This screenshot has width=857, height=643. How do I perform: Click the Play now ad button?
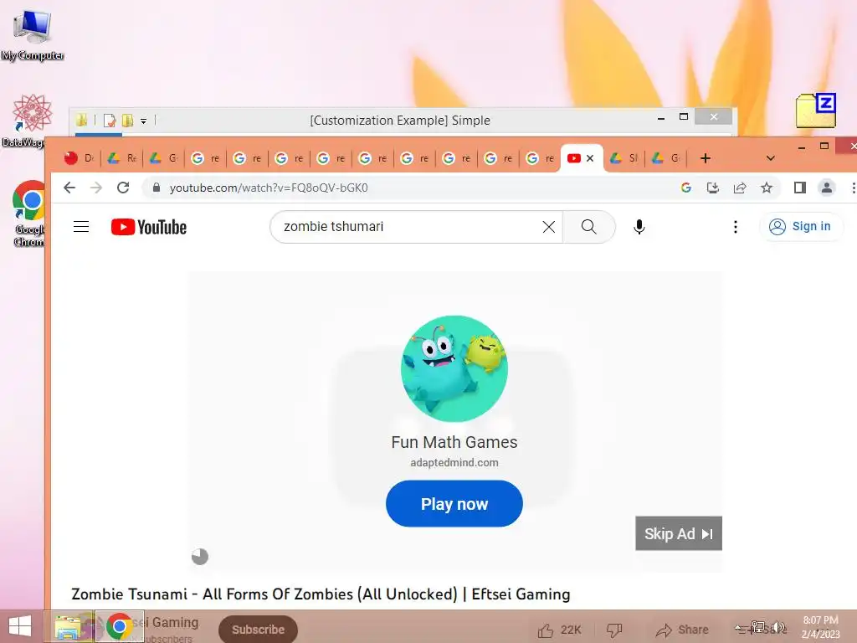(454, 503)
